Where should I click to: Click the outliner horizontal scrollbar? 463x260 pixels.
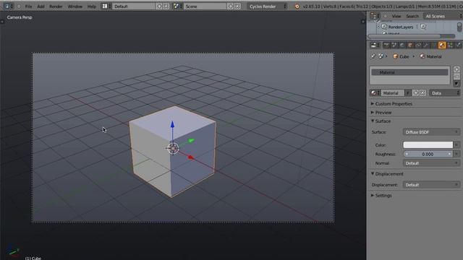[x=404, y=36]
